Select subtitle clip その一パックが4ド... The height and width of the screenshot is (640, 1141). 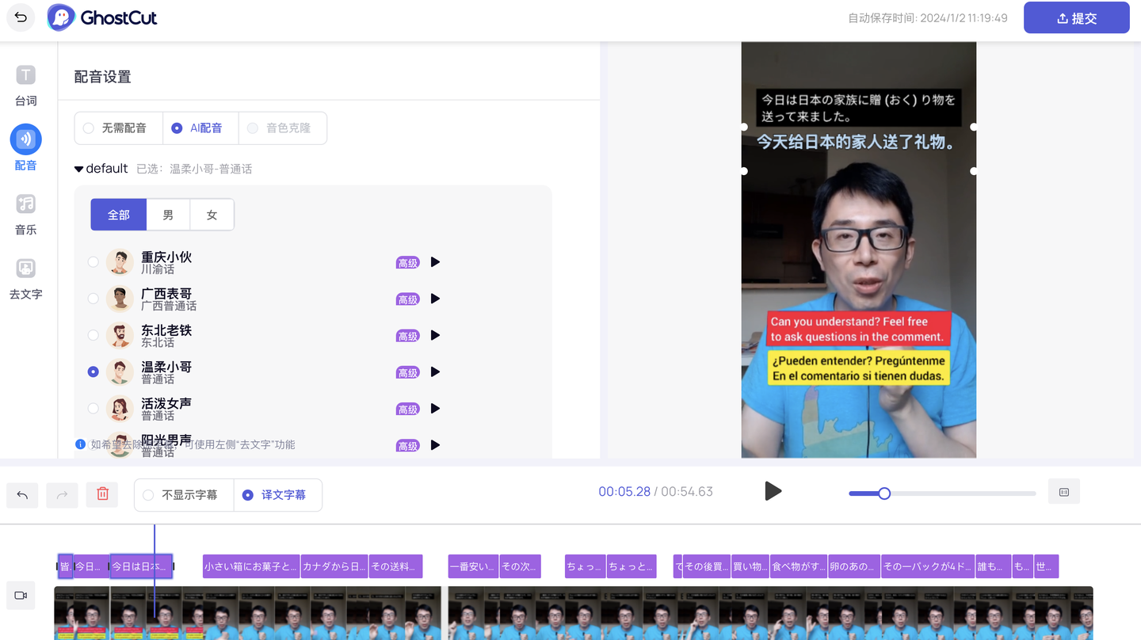(x=928, y=566)
